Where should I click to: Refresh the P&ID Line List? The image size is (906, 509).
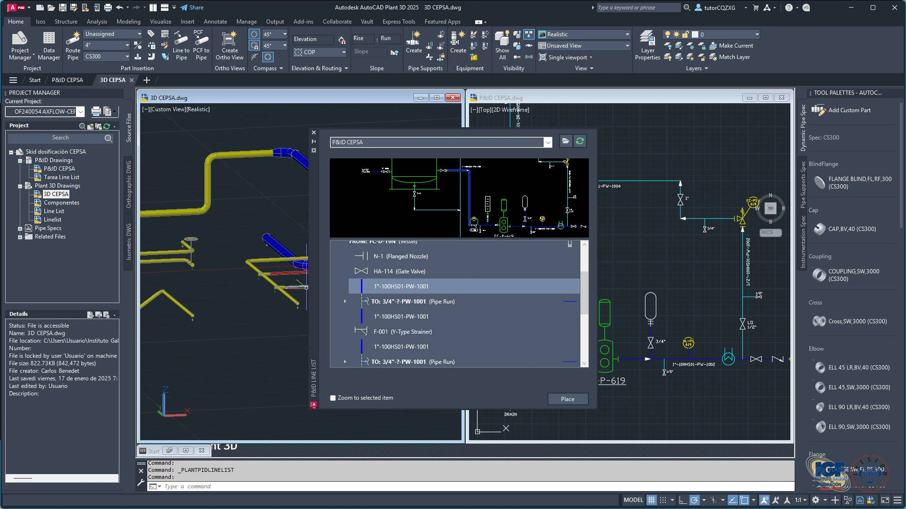click(x=580, y=141)
